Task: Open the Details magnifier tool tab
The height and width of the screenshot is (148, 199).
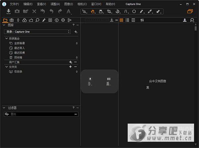Action: (x=37, y=20)
